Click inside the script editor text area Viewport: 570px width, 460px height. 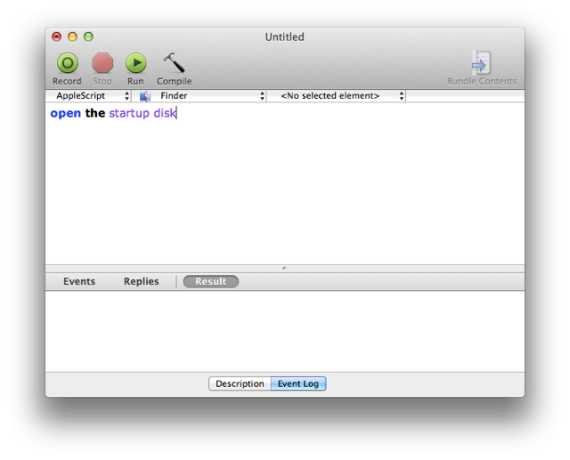point(285,187)
